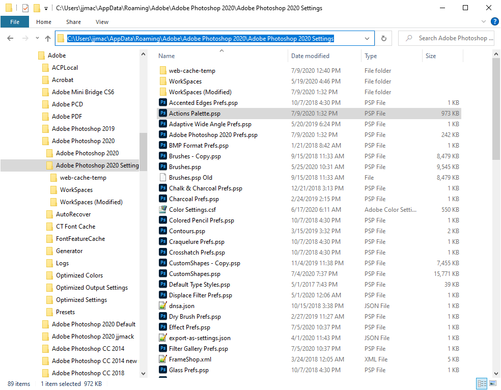
Task: Click the CustomShapes.psp Photoshop file icon
Action: (x=163, y=274)
